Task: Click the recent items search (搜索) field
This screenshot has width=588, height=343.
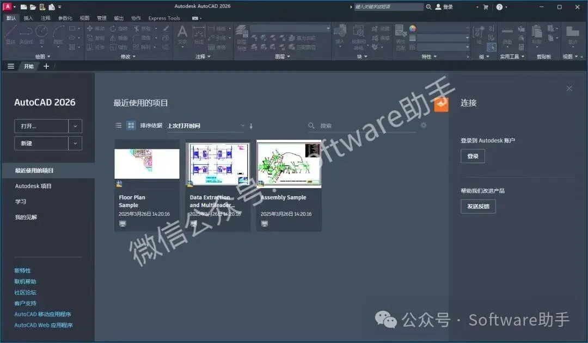Action: click(x=362, y=126)
